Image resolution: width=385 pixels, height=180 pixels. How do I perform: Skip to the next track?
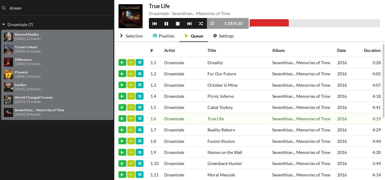click(189, 23)
